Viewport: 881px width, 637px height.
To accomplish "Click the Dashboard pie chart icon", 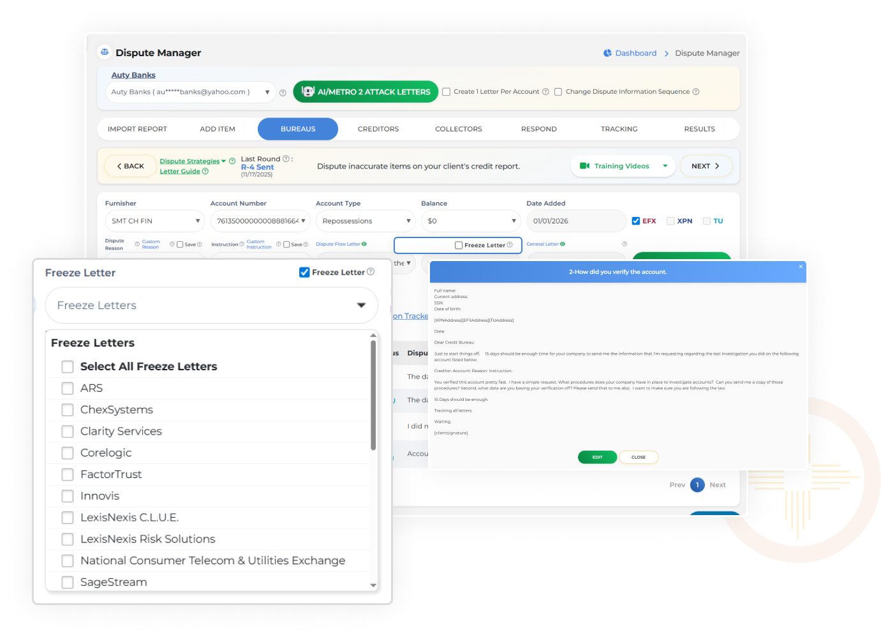I will (x=607, y=53).
